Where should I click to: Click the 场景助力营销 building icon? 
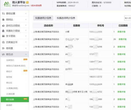(x=3, y=31)
